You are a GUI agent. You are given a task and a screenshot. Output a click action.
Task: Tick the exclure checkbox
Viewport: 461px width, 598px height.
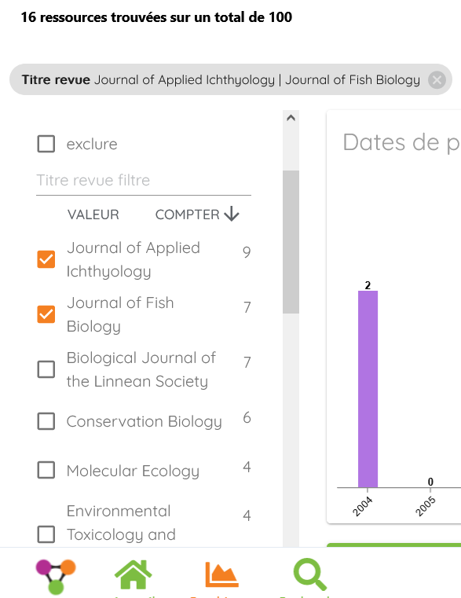(x=46, y=144)
